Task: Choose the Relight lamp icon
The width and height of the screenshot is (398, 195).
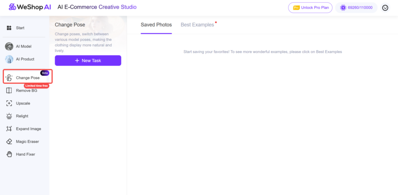Action: coord(9,116)
